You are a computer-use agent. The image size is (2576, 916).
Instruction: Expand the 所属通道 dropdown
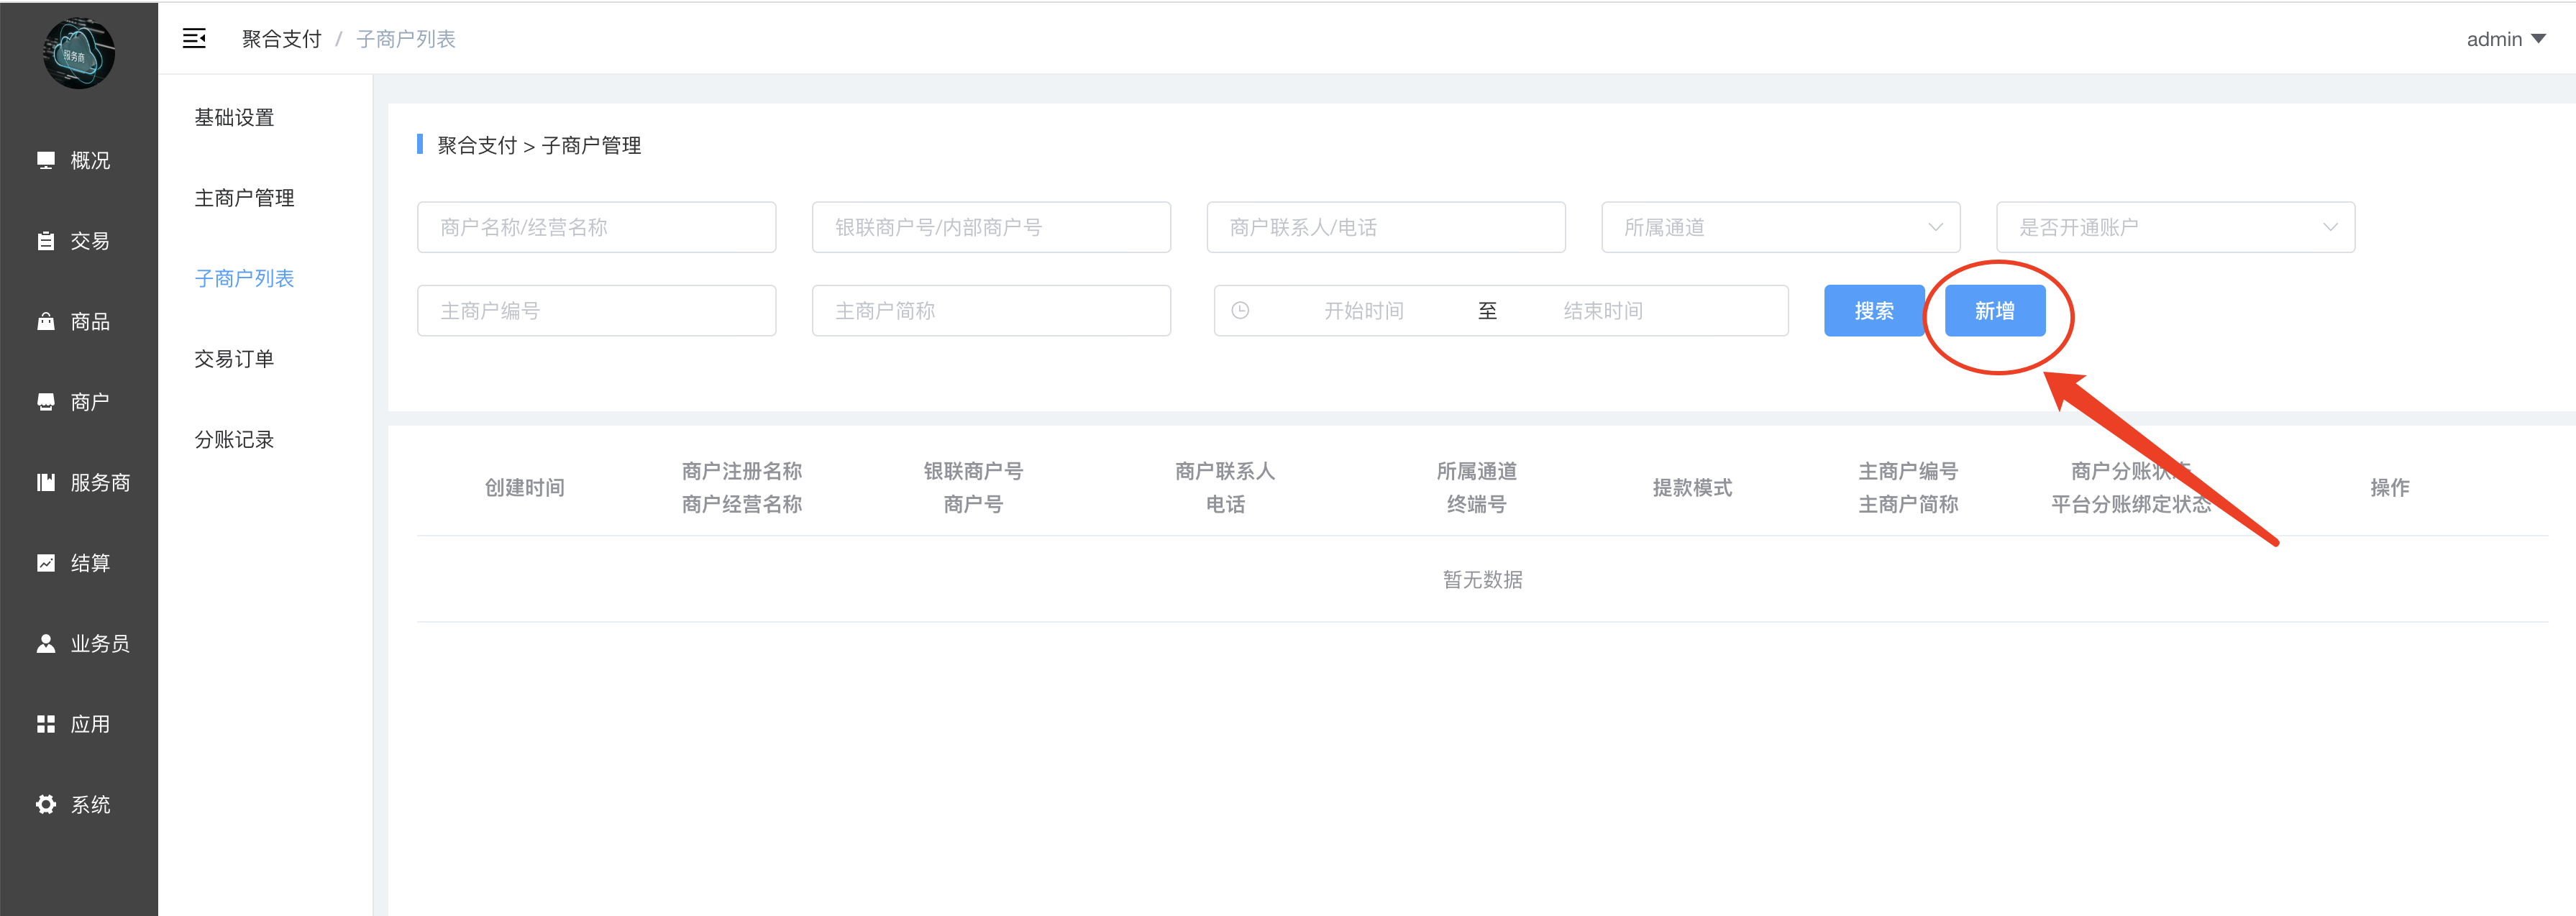coord(1780,227)
